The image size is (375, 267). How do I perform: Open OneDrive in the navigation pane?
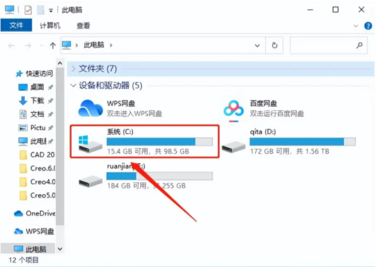(x=35, y=213)
